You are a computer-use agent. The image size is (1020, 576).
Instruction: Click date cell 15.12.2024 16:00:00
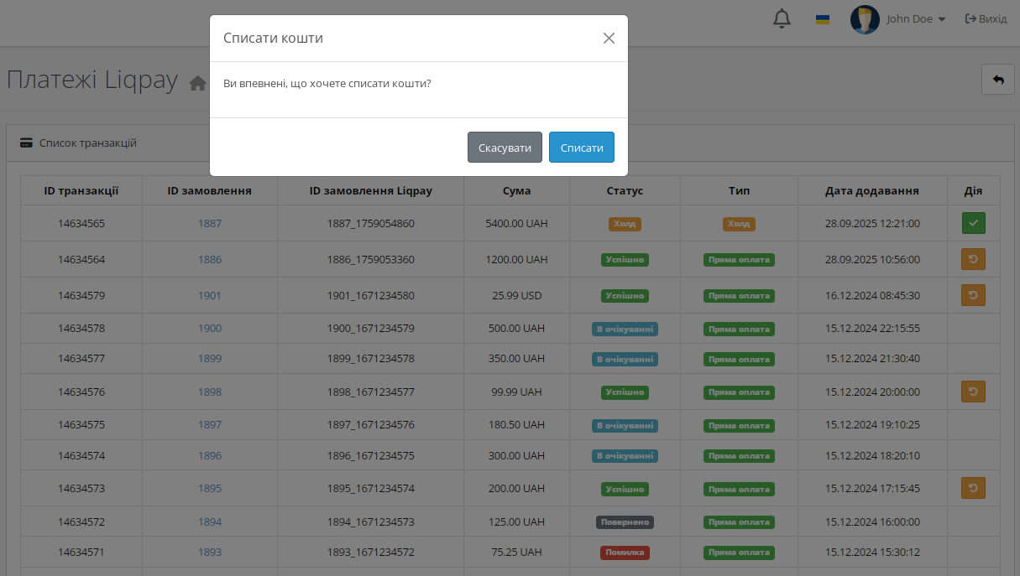[x=872, y=522]
